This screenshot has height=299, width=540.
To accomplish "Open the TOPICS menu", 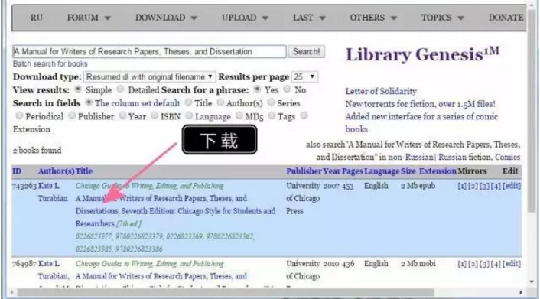I will coord(443,18).
